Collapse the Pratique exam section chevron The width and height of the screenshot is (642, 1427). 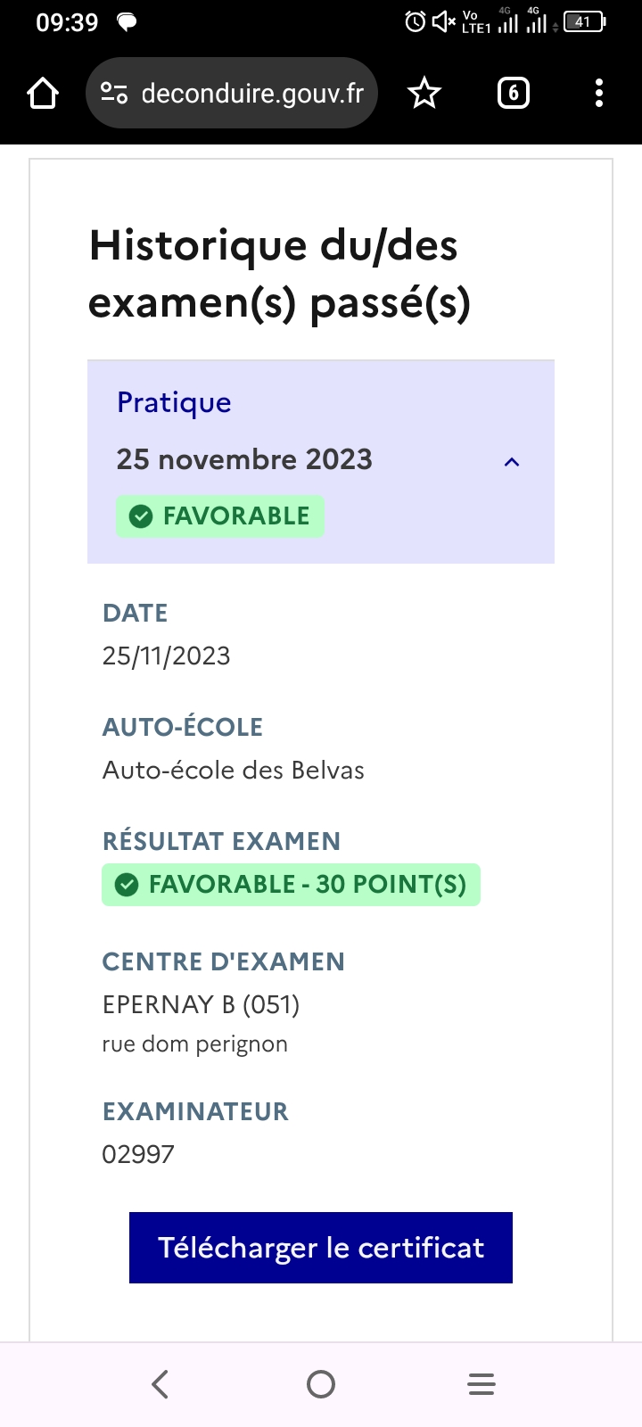click(512, 462)
